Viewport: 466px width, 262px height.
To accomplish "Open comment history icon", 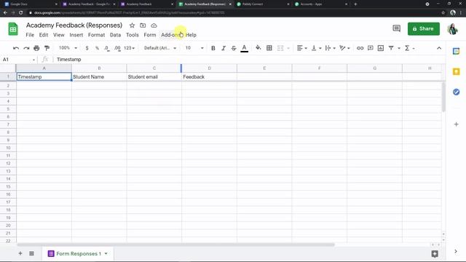I will click(x=396, y=28).
